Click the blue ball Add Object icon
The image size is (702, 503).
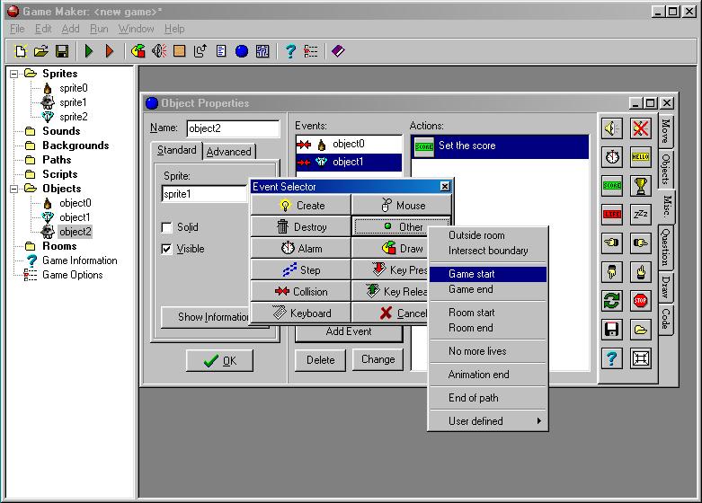point(241,51)
